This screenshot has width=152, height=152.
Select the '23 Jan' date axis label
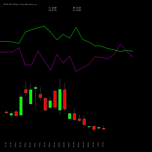[35, 145]
